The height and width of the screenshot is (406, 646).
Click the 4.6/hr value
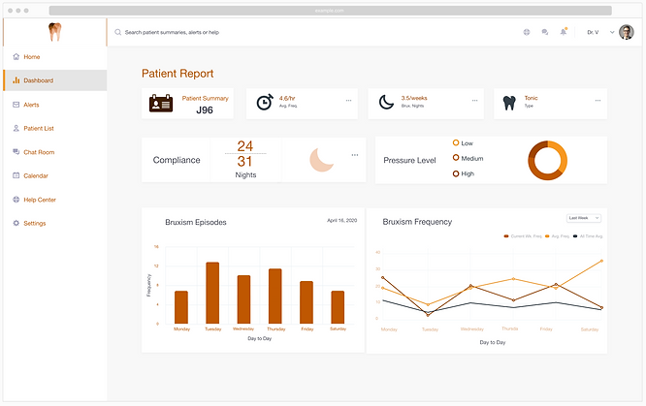point(287,98)
